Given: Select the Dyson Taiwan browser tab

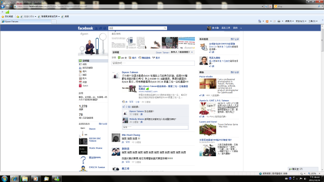Looking at the screenshot, I should [26, 21].
